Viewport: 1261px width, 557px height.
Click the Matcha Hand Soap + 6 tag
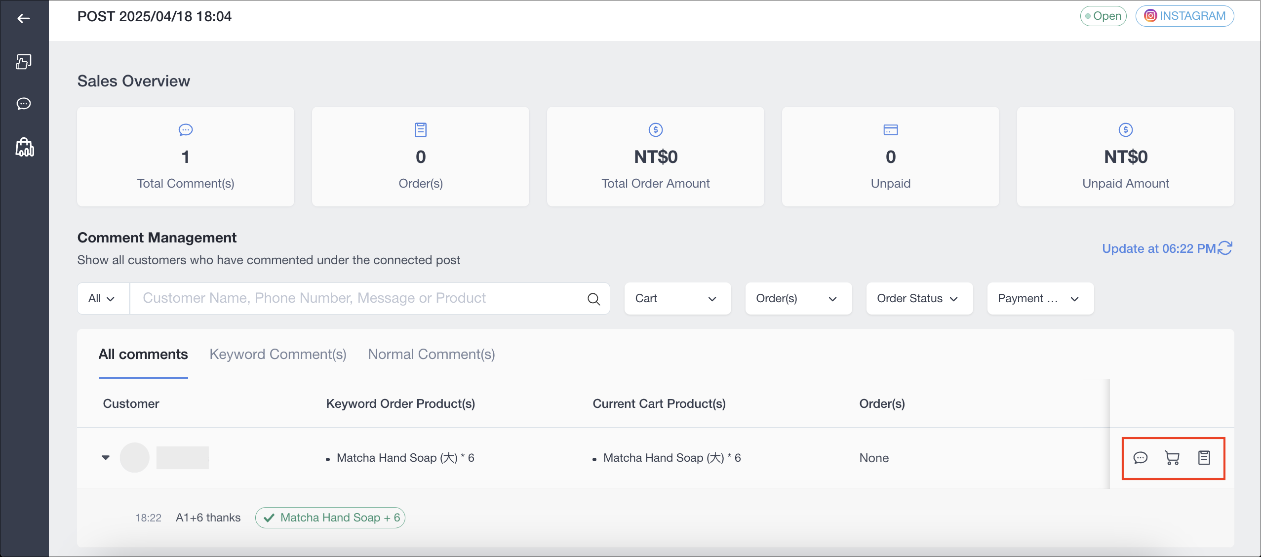[330, 517]
